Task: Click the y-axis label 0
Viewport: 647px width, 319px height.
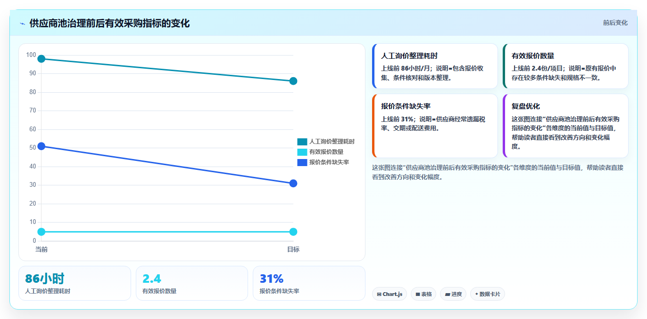Action: 34,240
